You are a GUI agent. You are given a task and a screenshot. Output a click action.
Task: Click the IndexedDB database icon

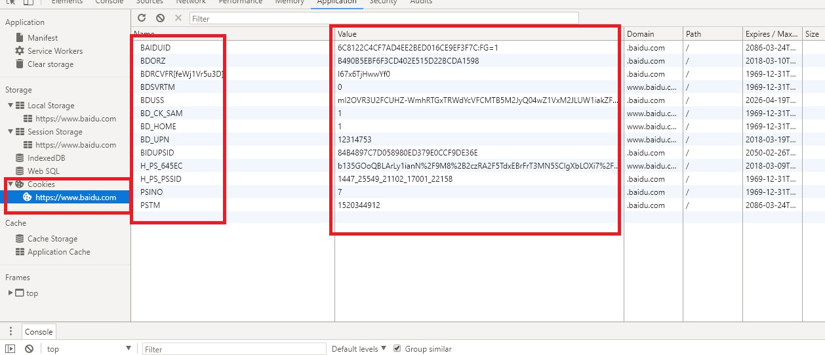20,158
